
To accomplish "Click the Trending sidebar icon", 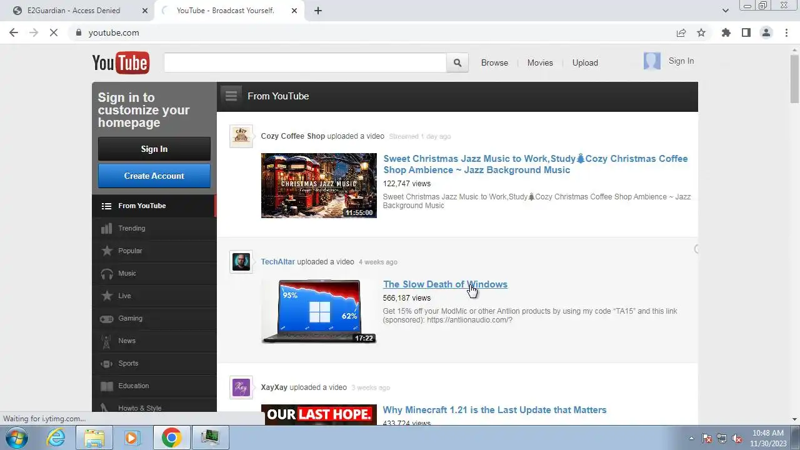I will (107, 228).
